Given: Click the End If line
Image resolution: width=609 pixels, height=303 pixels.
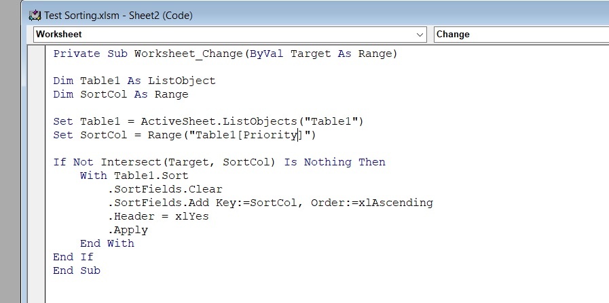Looking at the screenshot, I should click(73, 257).
